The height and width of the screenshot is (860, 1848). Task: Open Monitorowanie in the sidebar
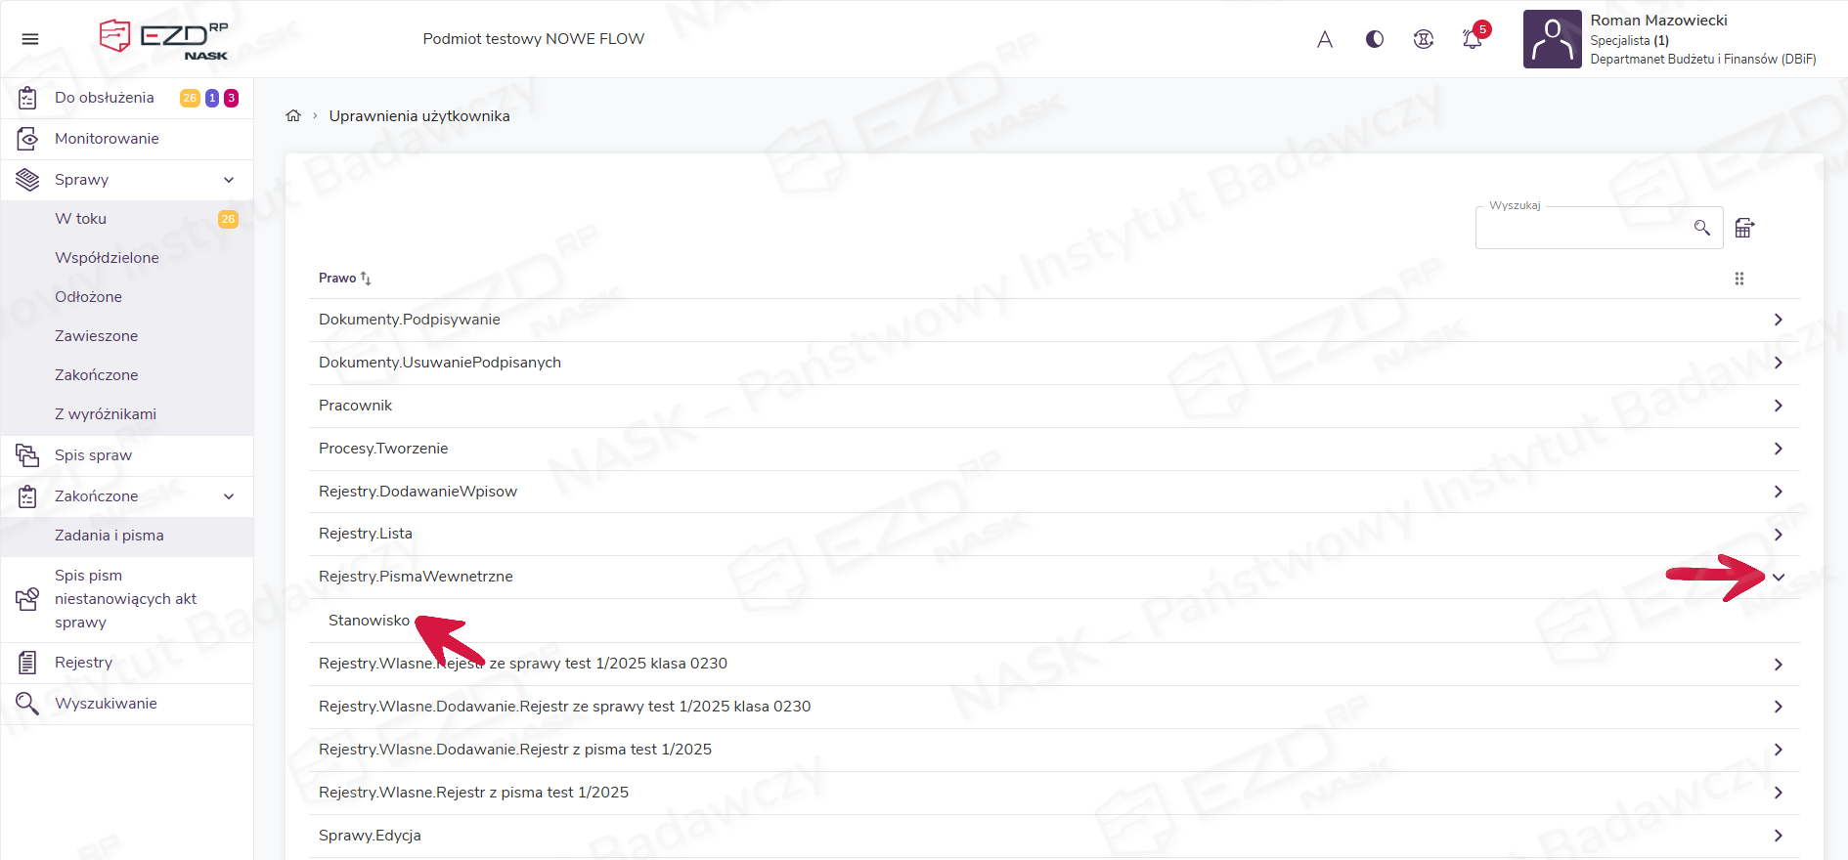pyautogui.click(x=107, y=139)
